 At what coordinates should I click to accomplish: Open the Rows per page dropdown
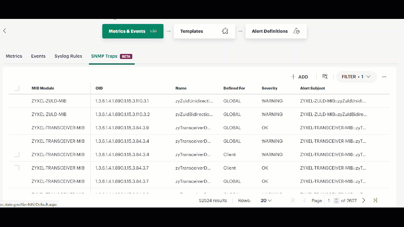click(266, 201)
